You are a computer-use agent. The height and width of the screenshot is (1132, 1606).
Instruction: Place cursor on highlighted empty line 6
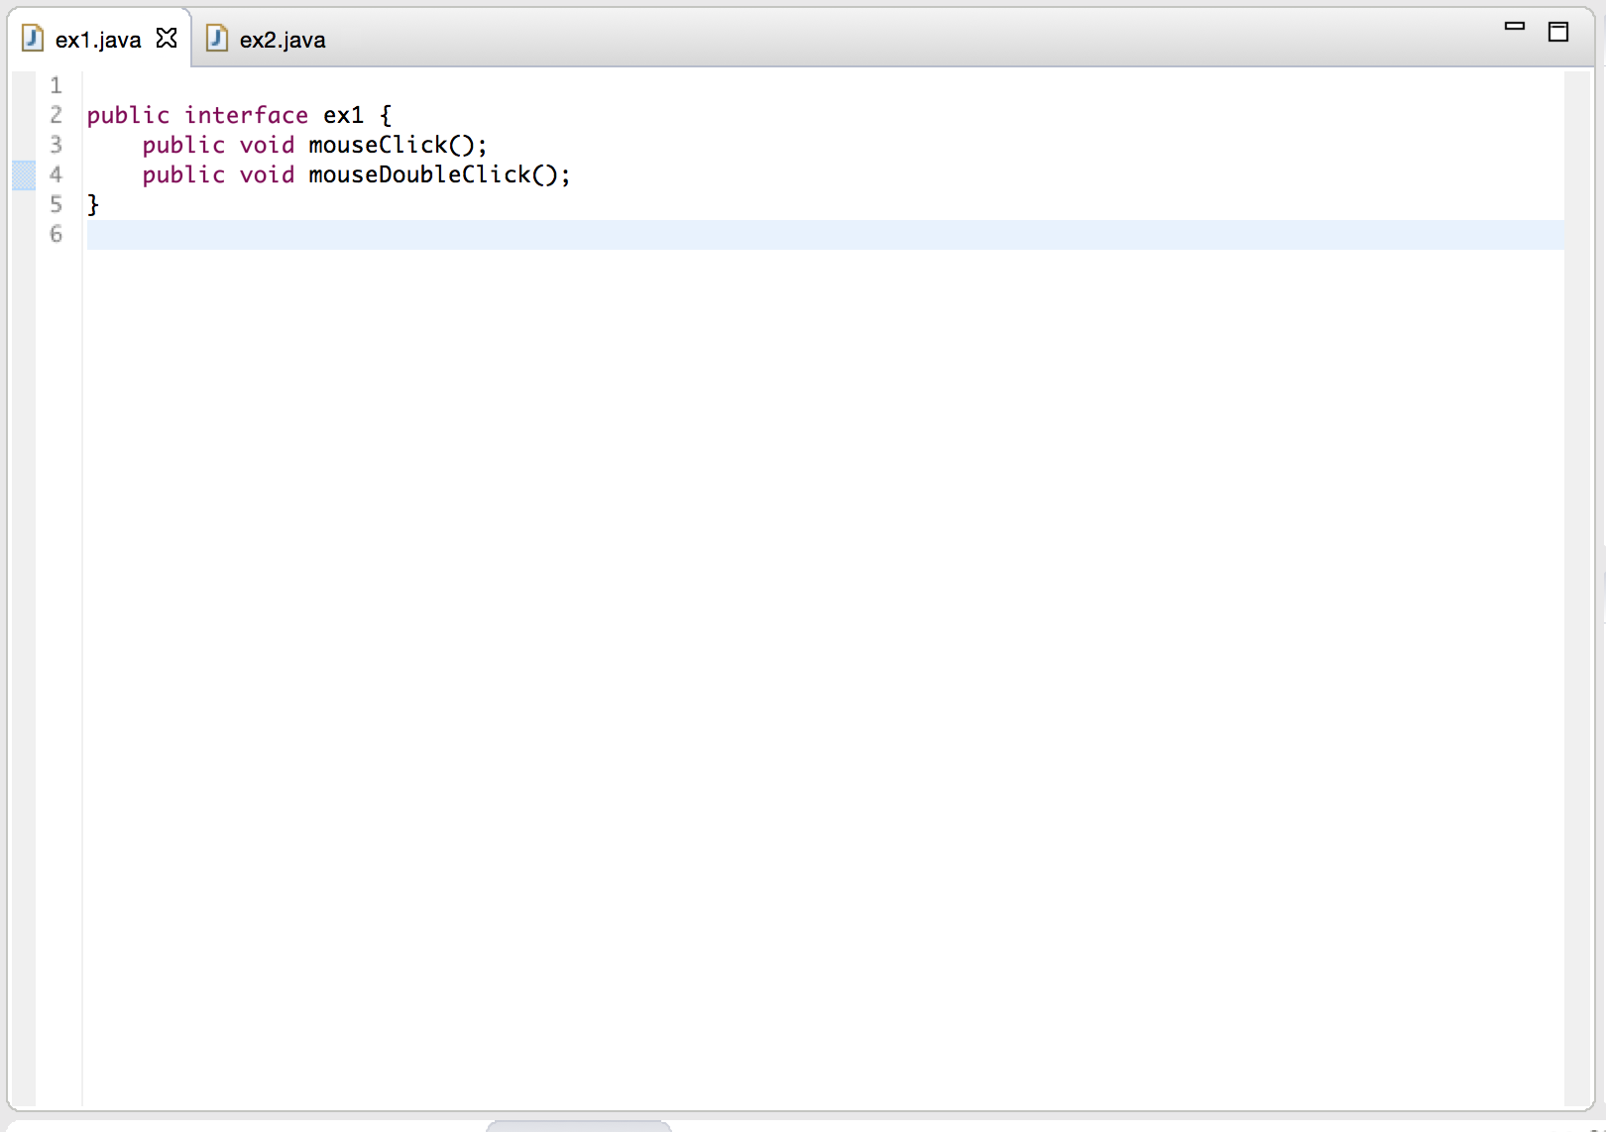coord(825,235)
